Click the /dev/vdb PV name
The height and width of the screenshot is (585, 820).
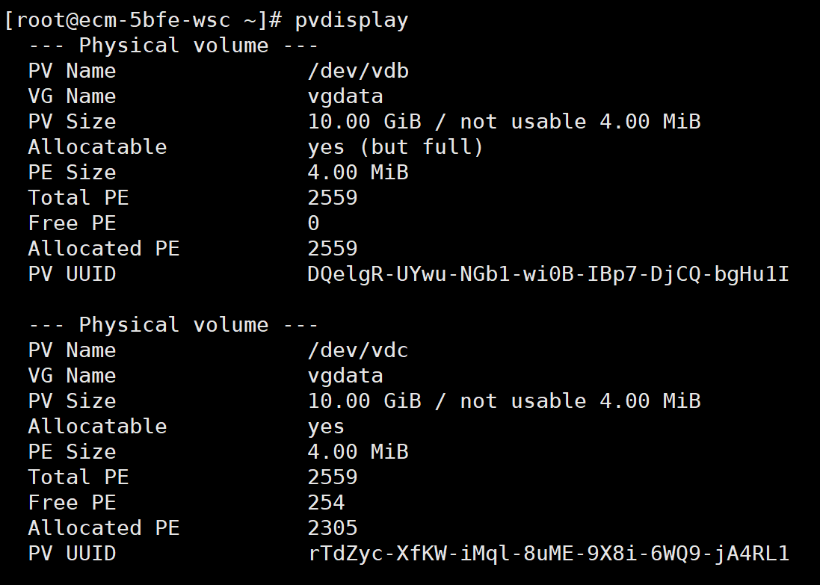[x=357, y=71]
